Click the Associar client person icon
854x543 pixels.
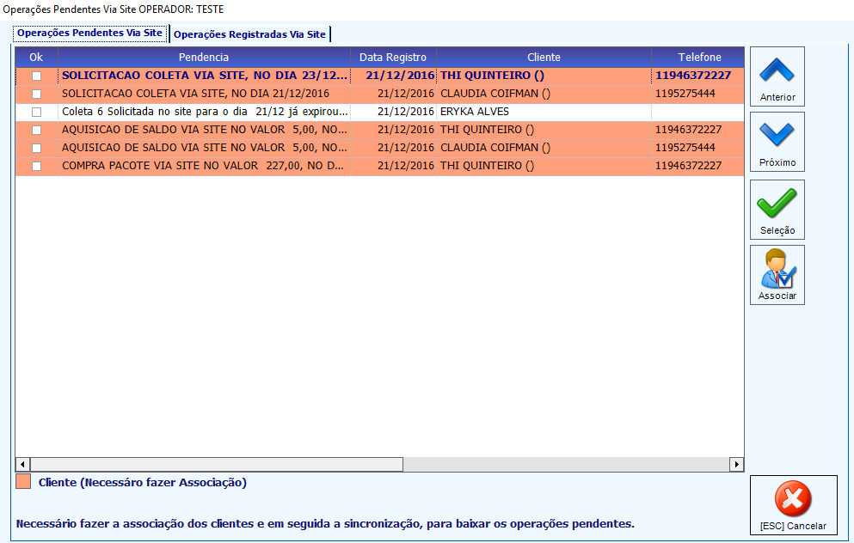(x=777, y=269)
